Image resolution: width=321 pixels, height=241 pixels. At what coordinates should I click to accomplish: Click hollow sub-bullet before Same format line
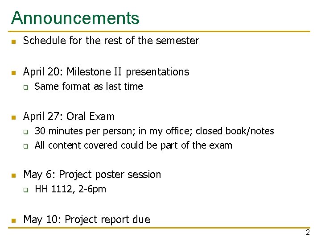(26, 87)
